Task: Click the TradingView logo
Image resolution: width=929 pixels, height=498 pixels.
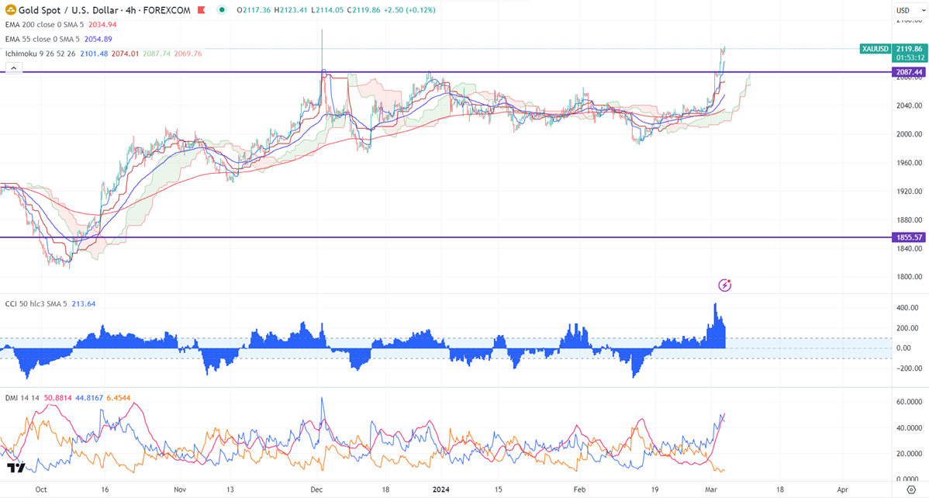Action: click(16, 468)
